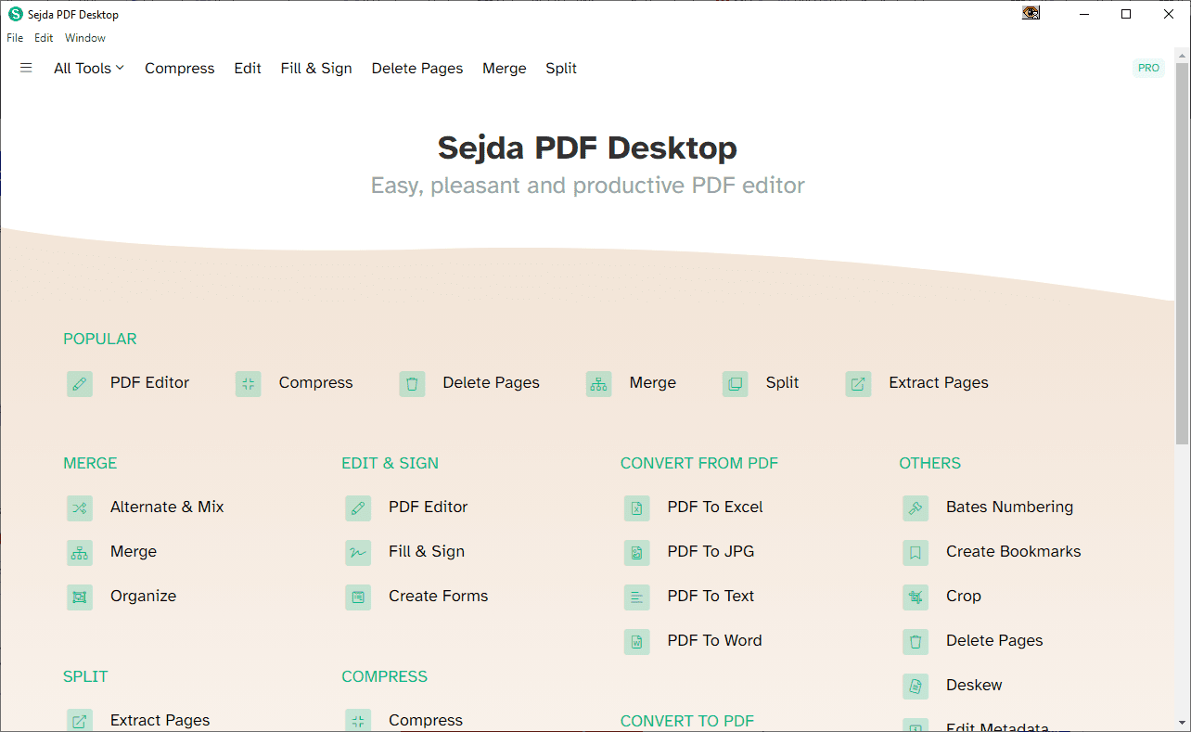Image resolution: width=1191 pixels, height=732 pixels.
Task: Select Fill & Sign in the top navigation bar
Action: 316,69
